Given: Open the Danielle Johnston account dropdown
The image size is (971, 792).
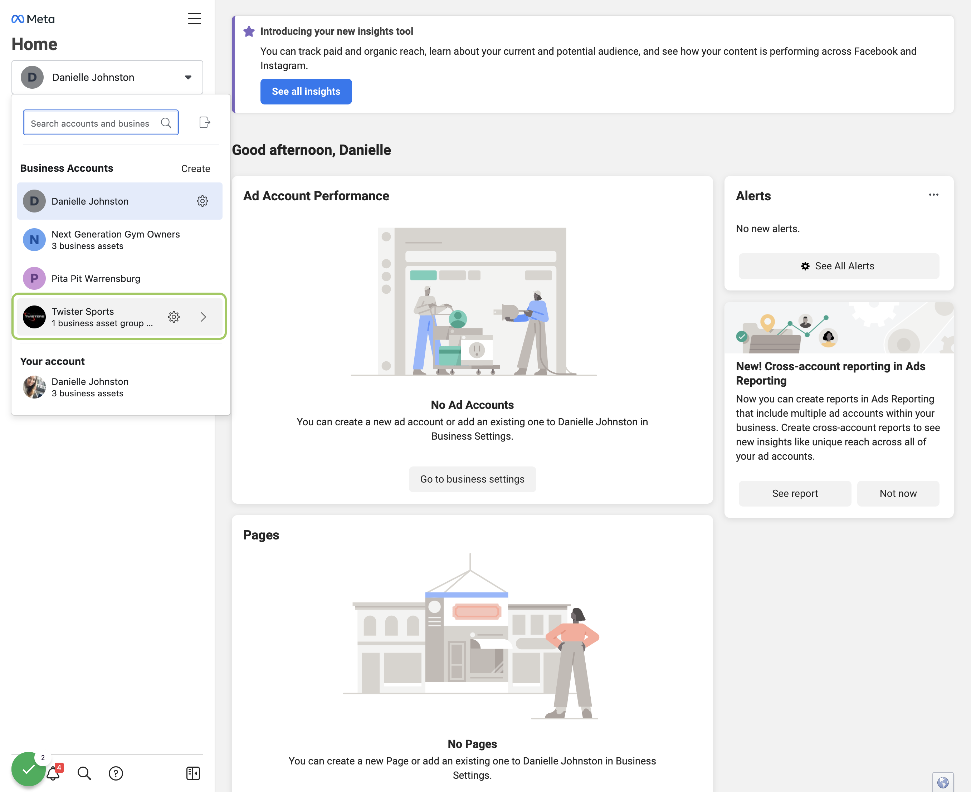Looking at the screenshot, I should (x=107, y=77).
